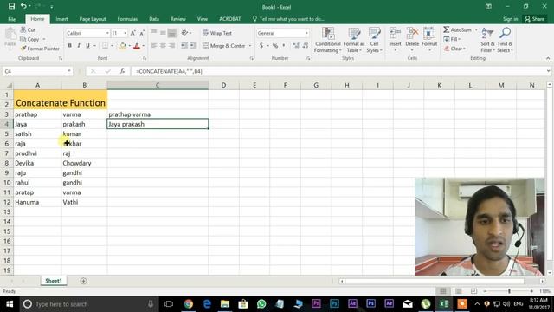Toggle Bold formatting
Screen dimensions: 554x312
70,46
